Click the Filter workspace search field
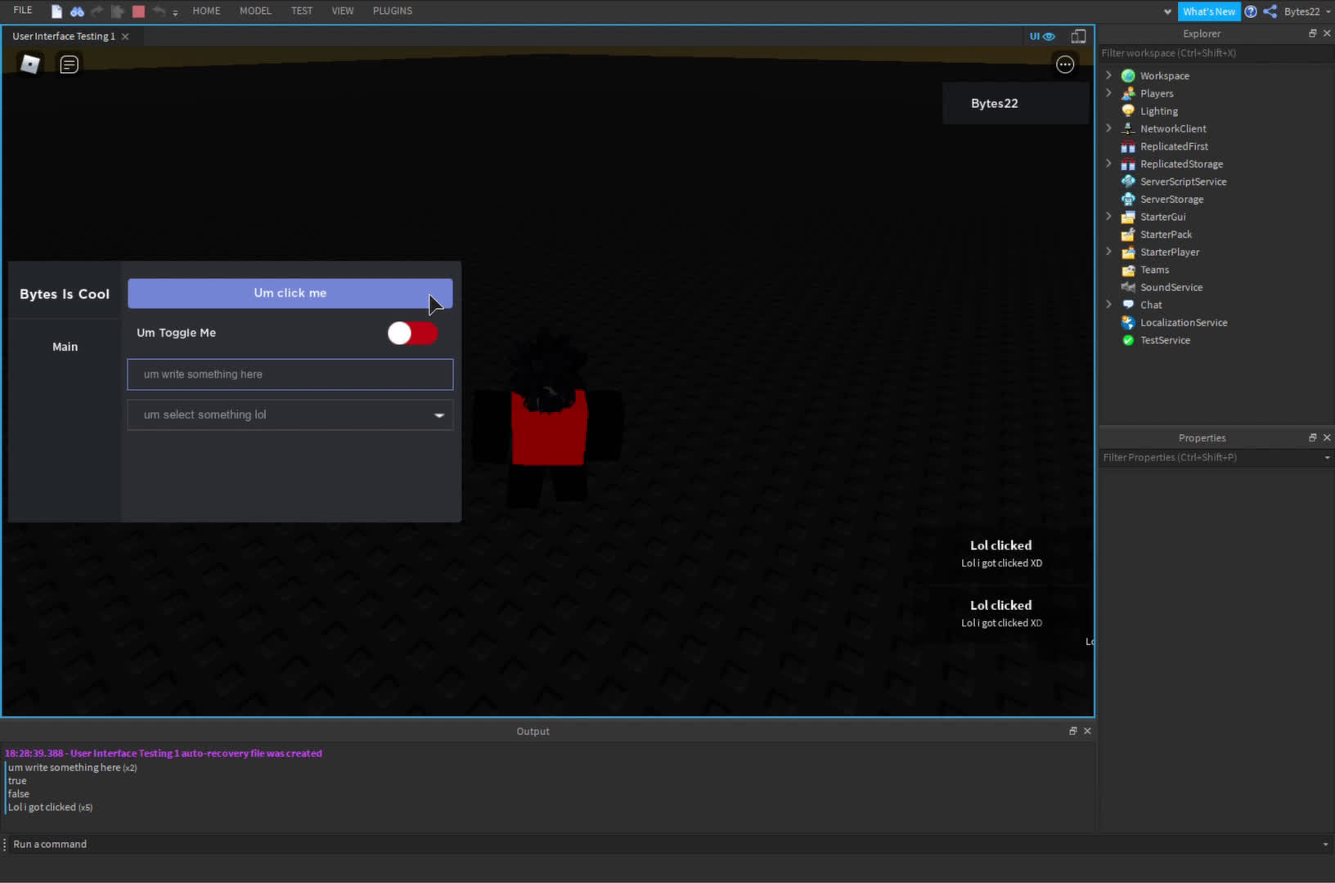Image resolution: width=1335 pixels, height=883 pixels. (x=1216, y=53)
